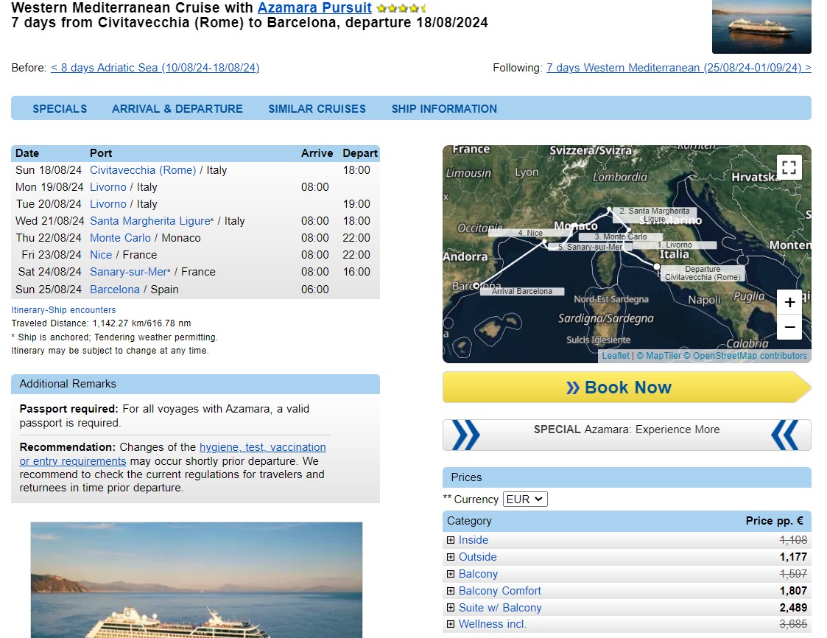The image size is (827, 638).
Task: Expand the Balcony price category
Action: pos(451,574)
